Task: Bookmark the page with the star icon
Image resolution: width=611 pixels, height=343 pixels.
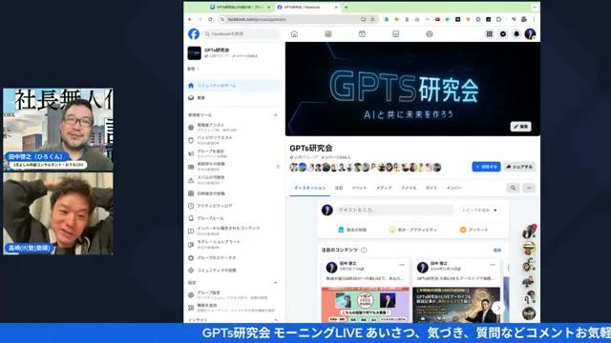Action: coord(372,19)
